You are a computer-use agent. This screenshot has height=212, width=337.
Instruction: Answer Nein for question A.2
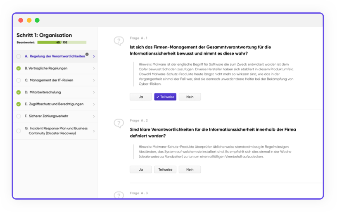coord(190,169)
